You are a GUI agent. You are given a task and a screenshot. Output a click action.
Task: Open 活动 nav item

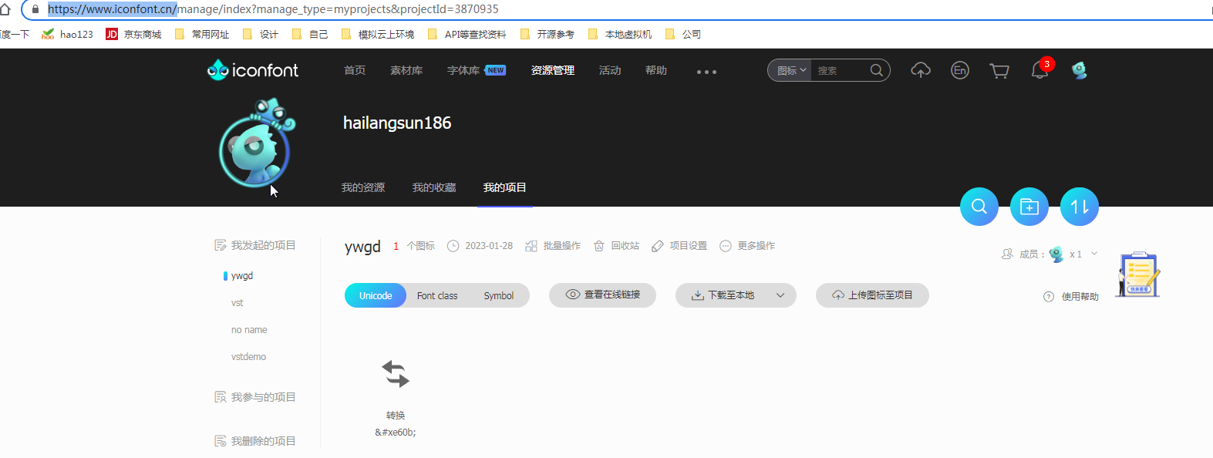pos(610,70)
